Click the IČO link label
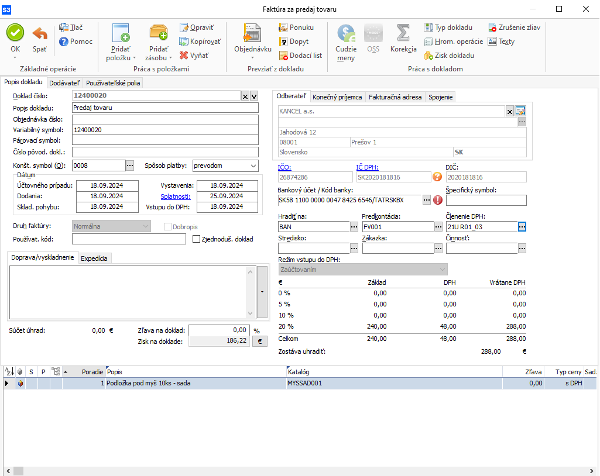The image size is (600, 476). coord(284,168)
